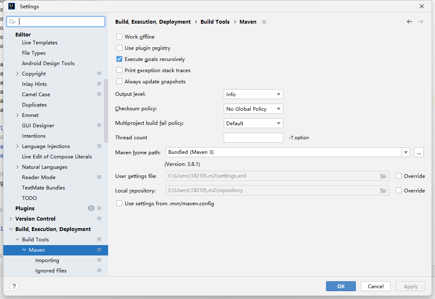
Task: Click the OK button
Action: point(341,286)
